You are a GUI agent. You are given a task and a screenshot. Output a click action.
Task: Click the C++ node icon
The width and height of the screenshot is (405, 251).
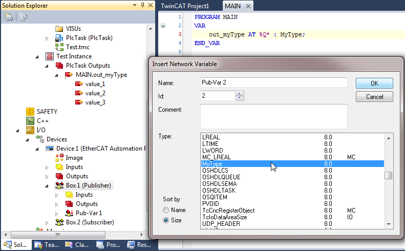30,121
